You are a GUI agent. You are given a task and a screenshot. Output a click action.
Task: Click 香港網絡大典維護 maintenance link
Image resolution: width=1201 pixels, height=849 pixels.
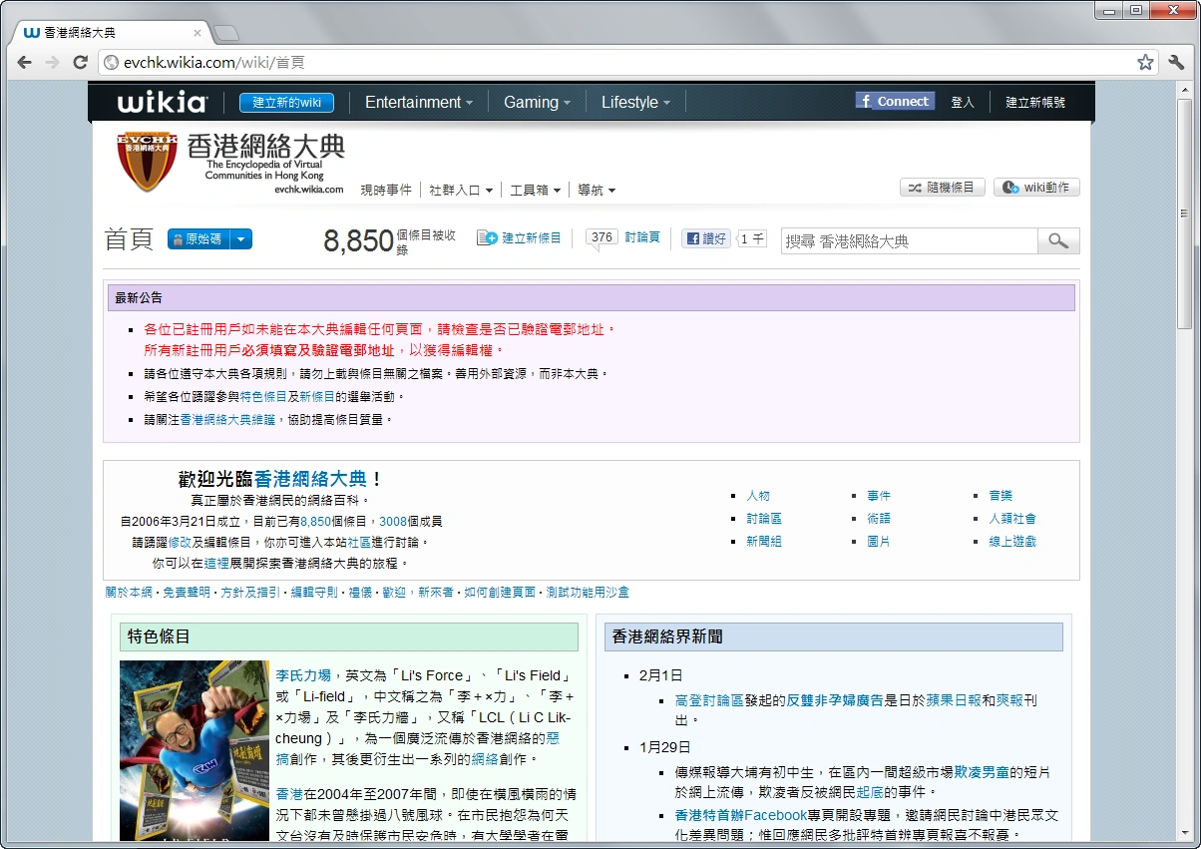pyautogui.click(x=227, y=419)
